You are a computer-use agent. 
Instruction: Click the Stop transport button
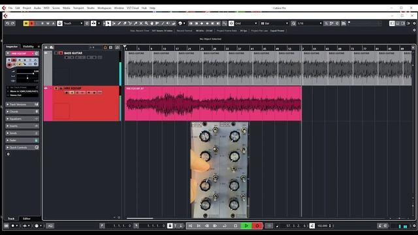pos(235,226)
